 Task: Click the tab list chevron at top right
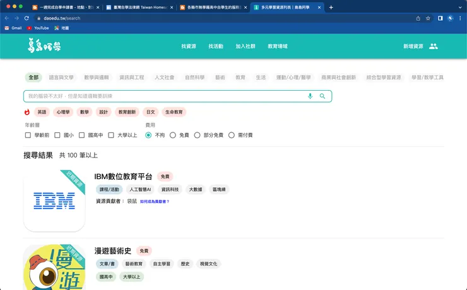coord(460,8)
